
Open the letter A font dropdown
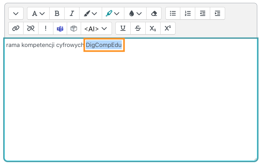(38, 14)
